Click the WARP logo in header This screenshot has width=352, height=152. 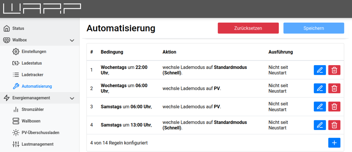(x=42, y=9)
